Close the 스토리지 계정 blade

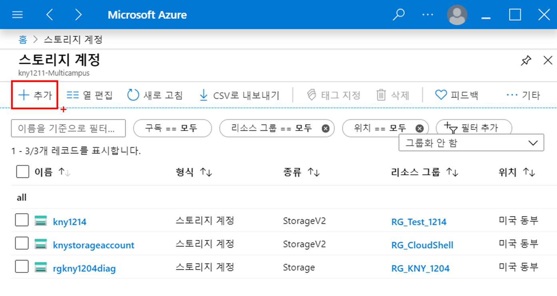548,61
